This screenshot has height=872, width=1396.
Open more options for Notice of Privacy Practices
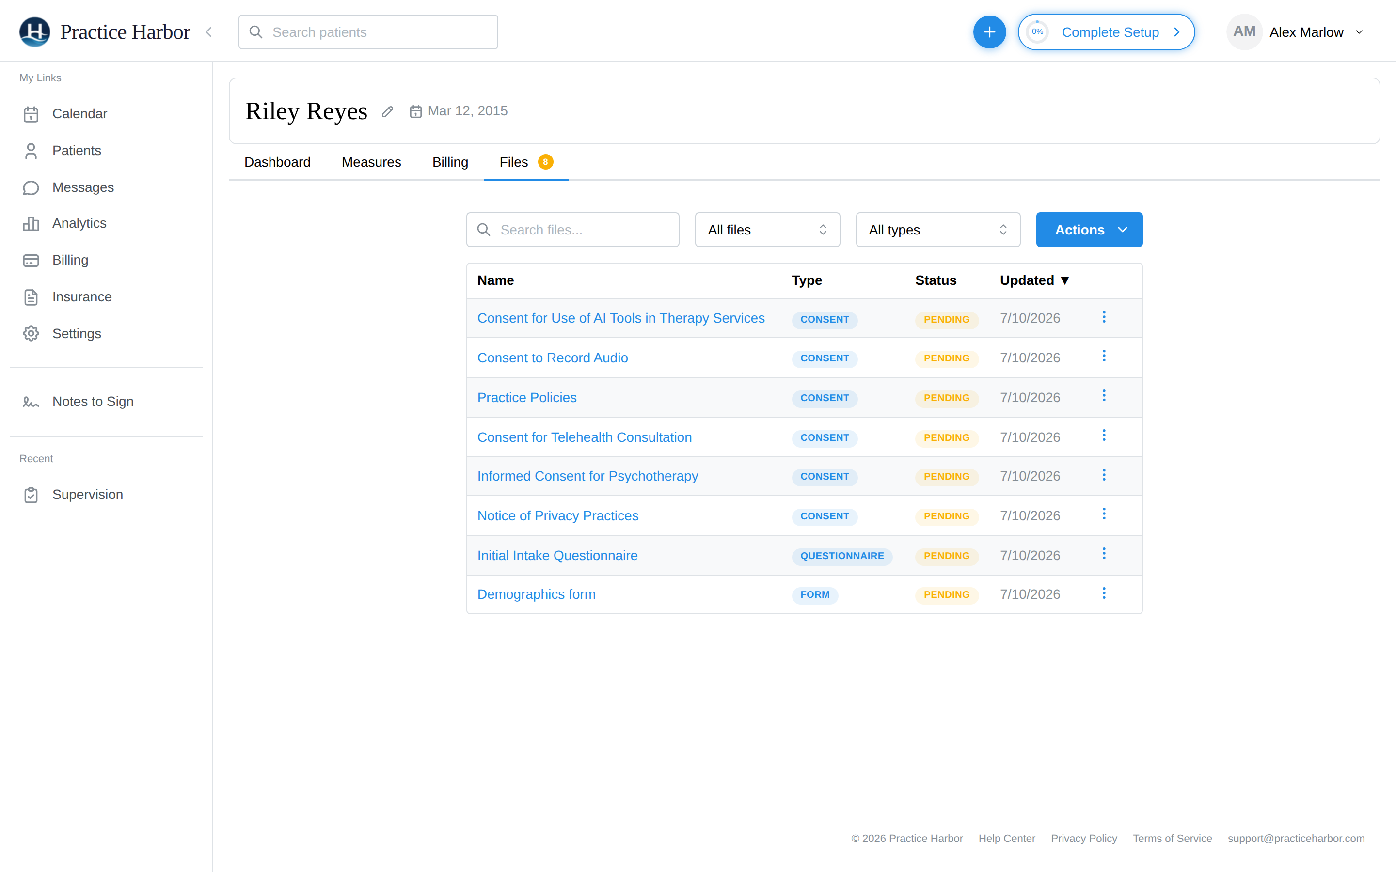[x=1104, y=514]
